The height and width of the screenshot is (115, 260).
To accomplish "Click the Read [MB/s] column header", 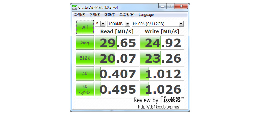I will pyautogui.click(x=117, y=31).
